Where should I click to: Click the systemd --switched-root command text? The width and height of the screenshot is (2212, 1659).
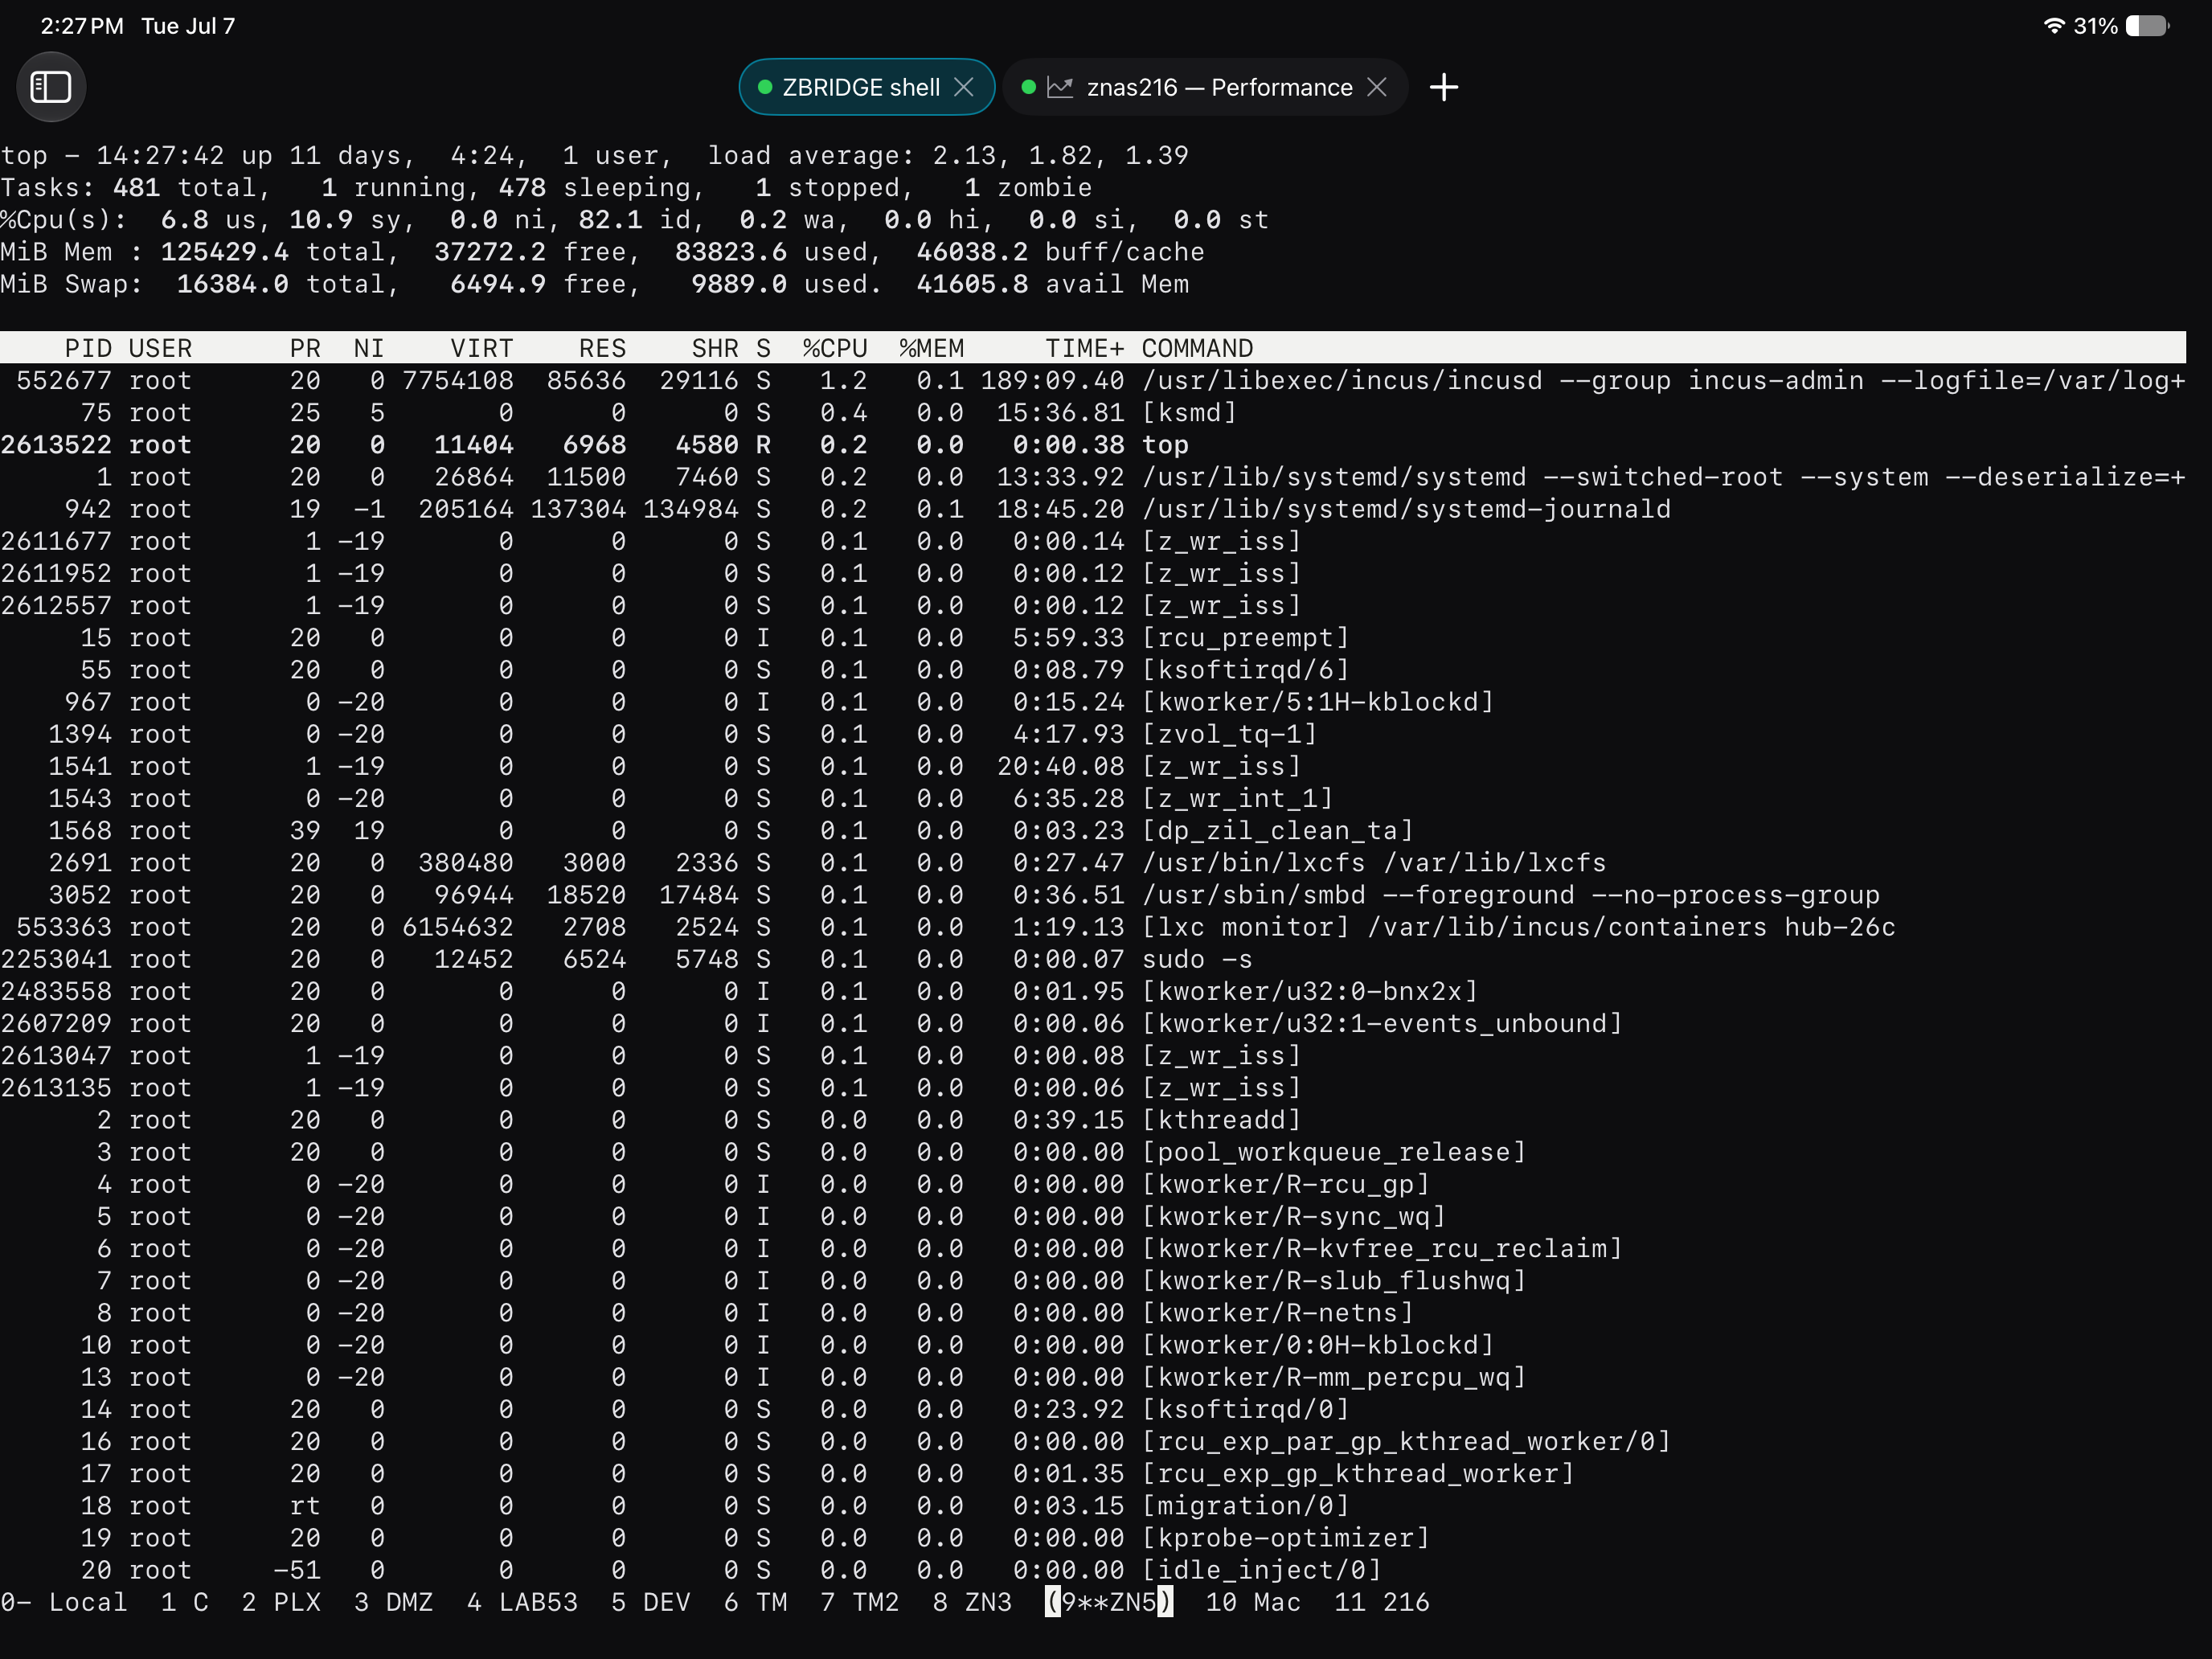coord(1664,477)
